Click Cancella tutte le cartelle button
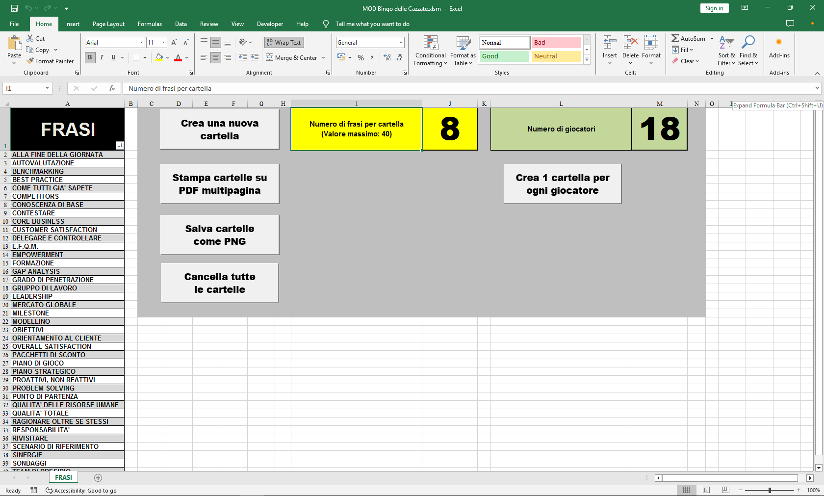The width and height of the screenshot is (824, 496). (x=220, y=283)
